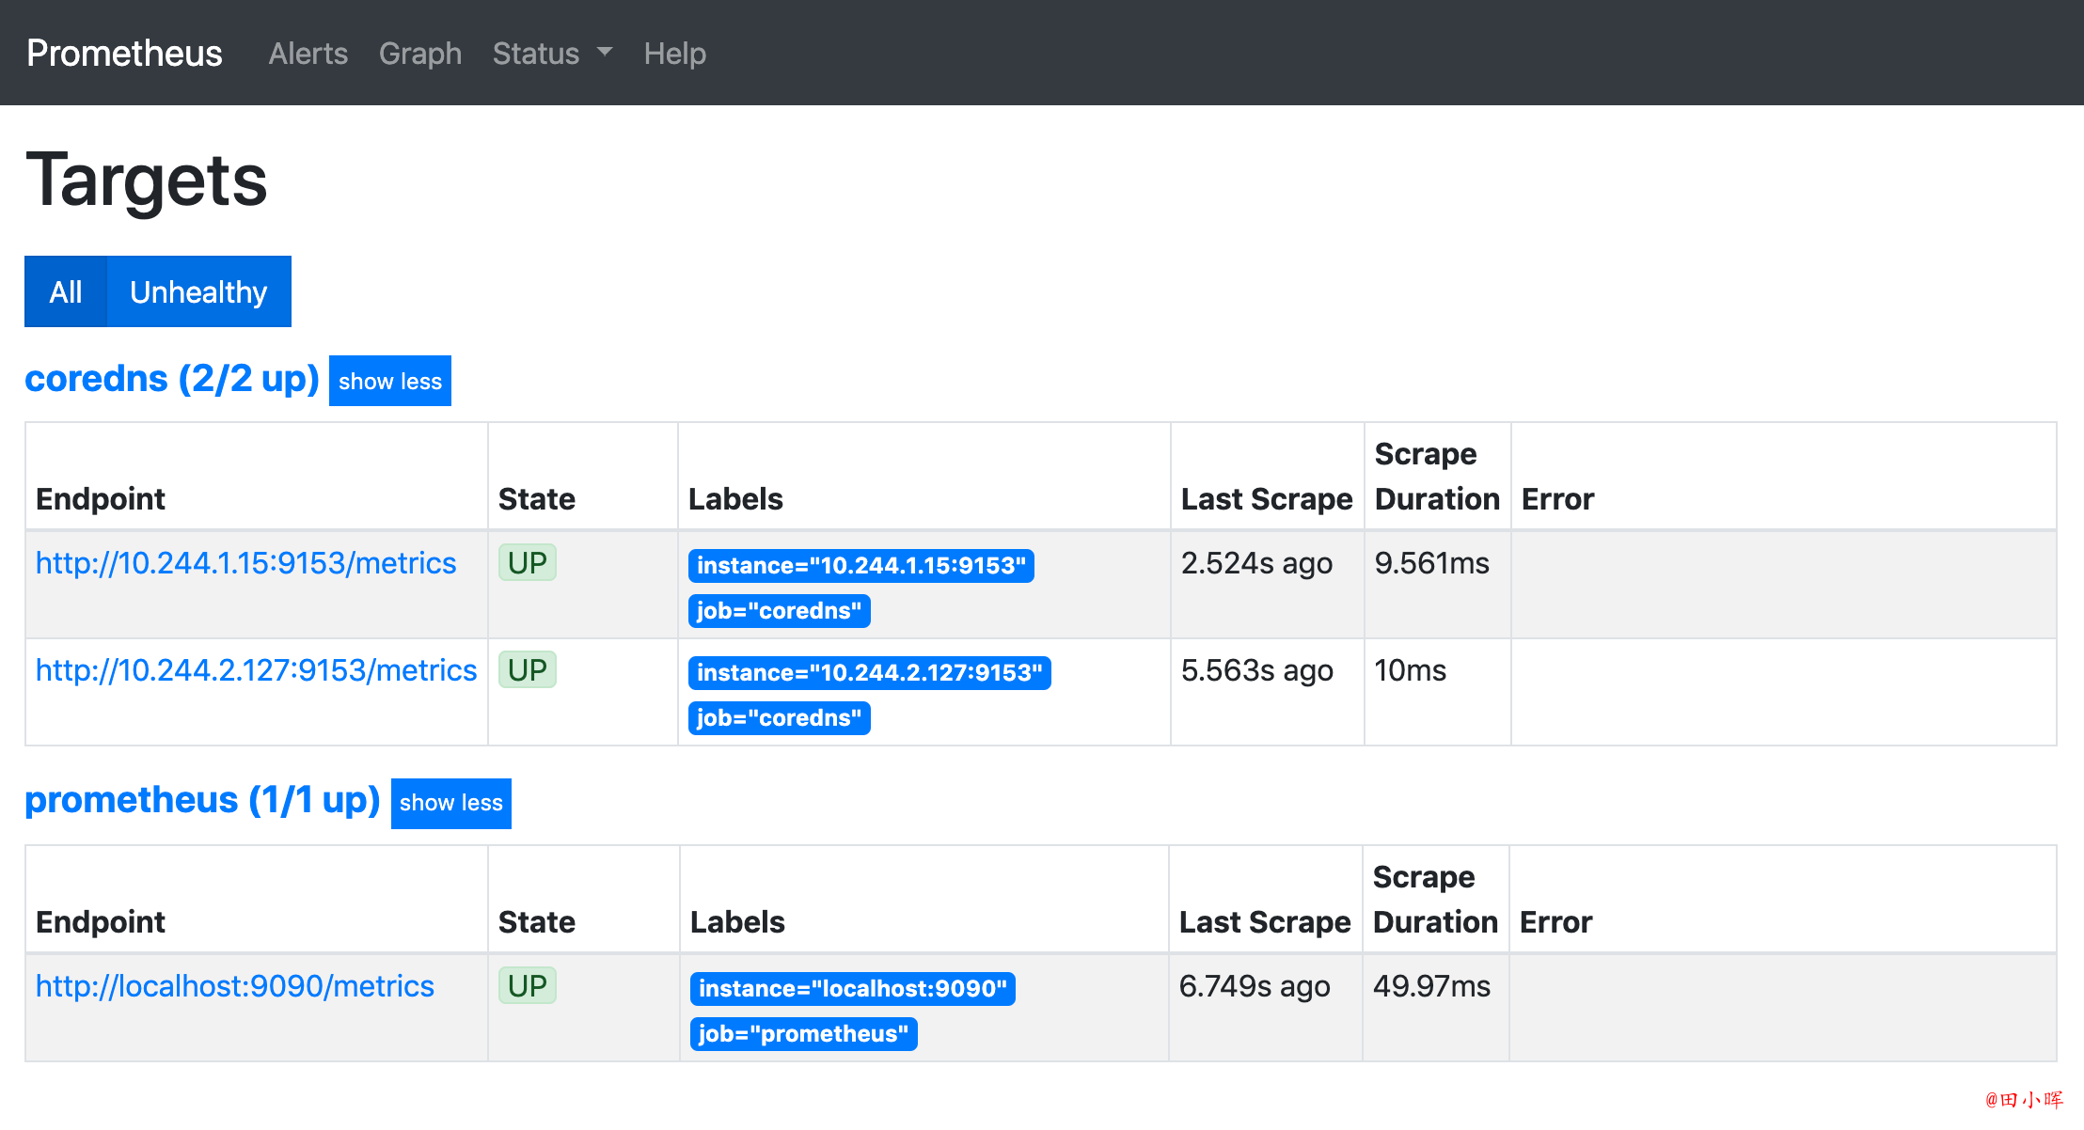Click the prometheus (1/1 up) heading
This screenshot has width=2084, height=1130.
click(x=202, y=800)
